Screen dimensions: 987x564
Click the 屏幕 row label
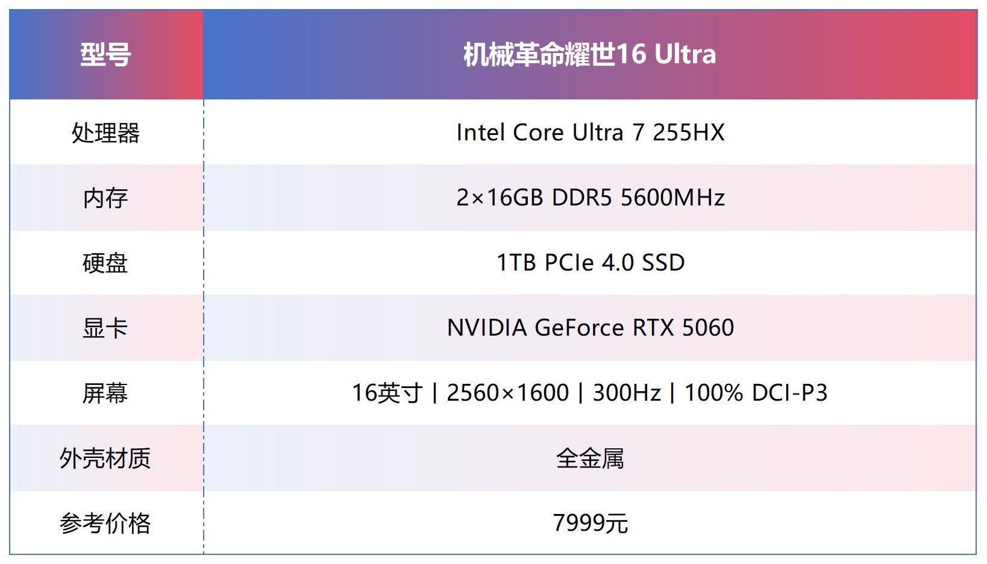click(x=106, y=393)
